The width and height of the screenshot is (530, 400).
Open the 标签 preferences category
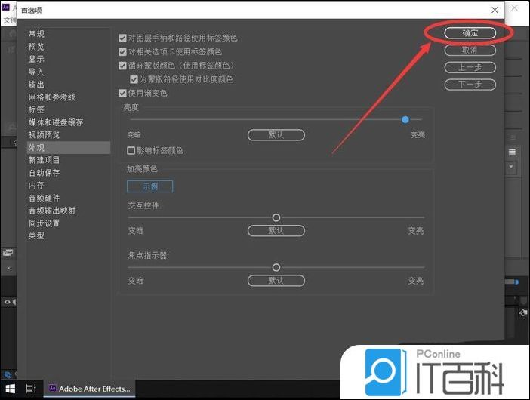36,109
